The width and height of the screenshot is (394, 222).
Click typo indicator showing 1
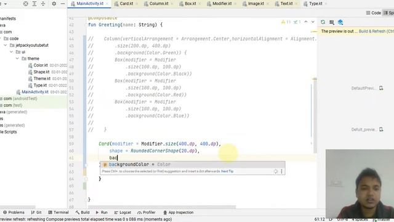(x=297, y=22)
